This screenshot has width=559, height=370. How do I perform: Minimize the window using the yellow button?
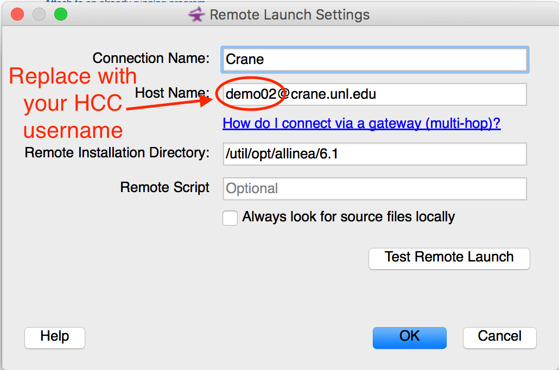[39, 15]
